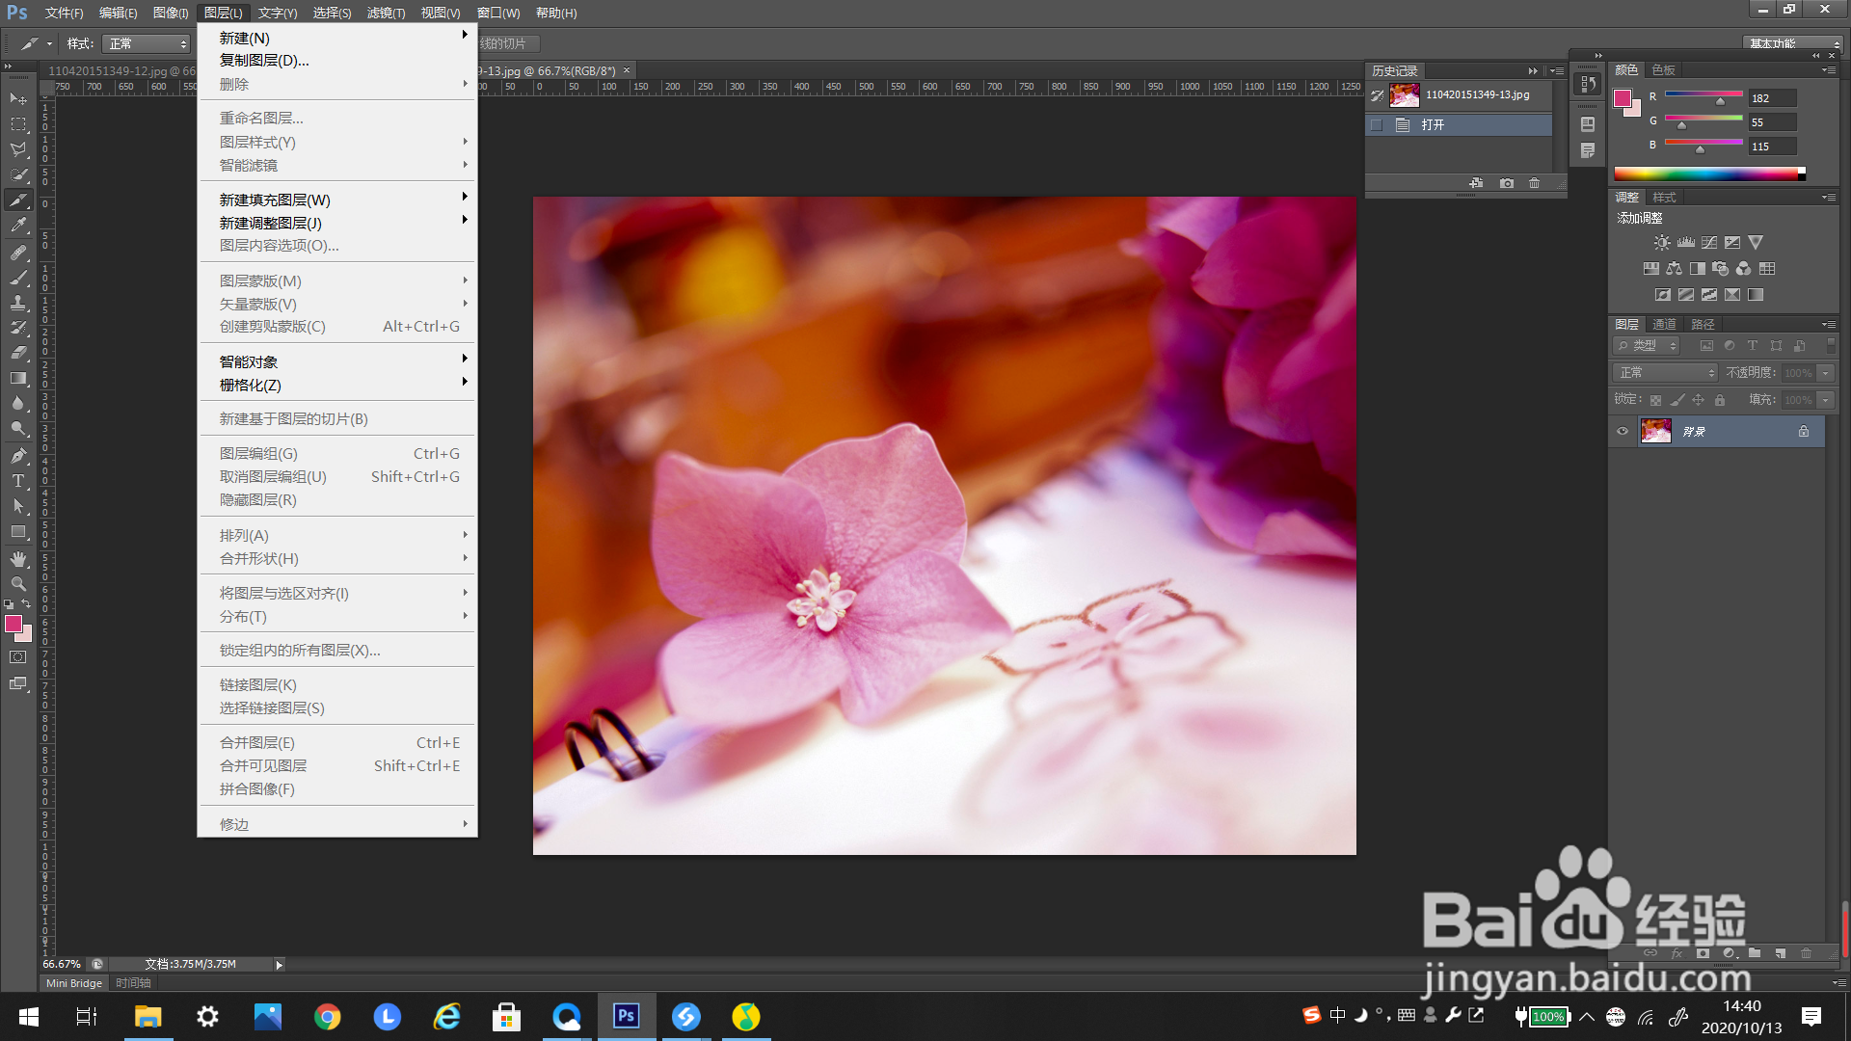Click 复制图层(D)... menu command
The image size is (1851, 1041).
(x=264, y=61)
